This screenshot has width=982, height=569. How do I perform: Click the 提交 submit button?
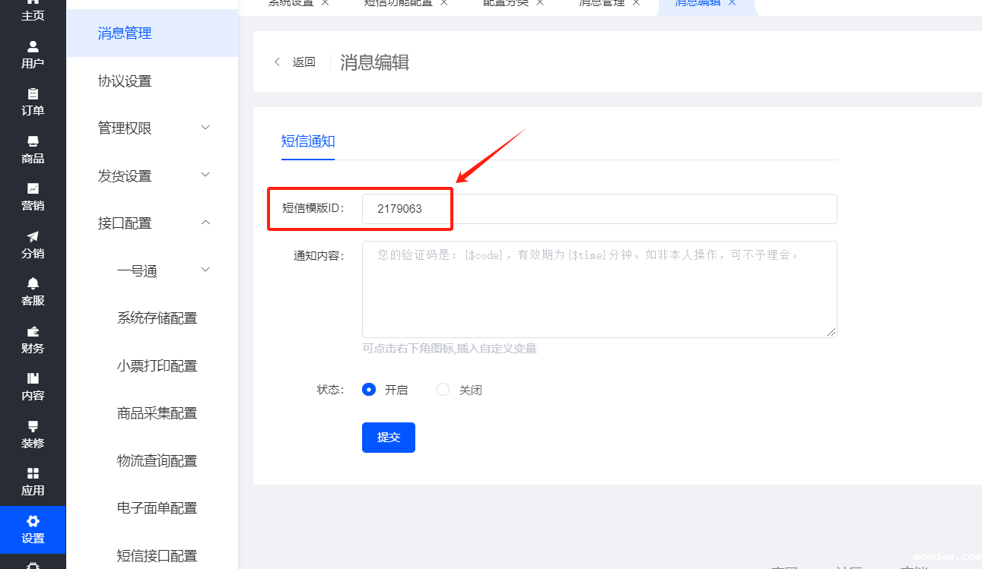(x=389, y=438)
